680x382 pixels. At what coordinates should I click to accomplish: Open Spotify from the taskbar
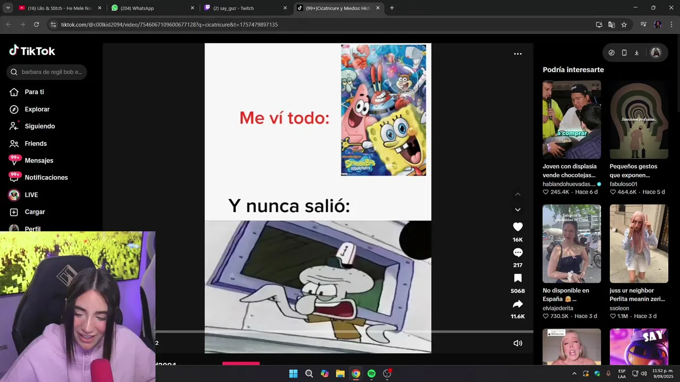pyautogui.click(x=371, y=374)
